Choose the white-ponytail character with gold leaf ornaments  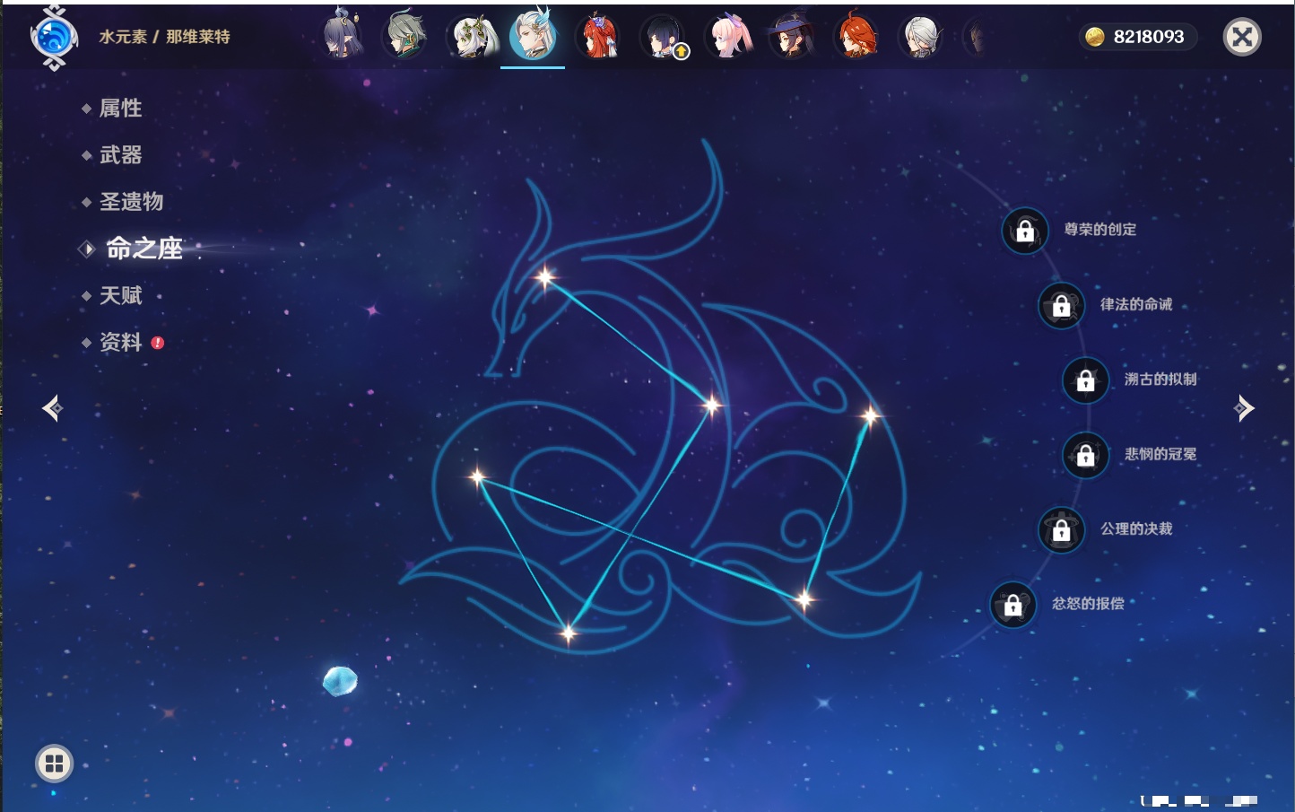(x=473, y=36)
